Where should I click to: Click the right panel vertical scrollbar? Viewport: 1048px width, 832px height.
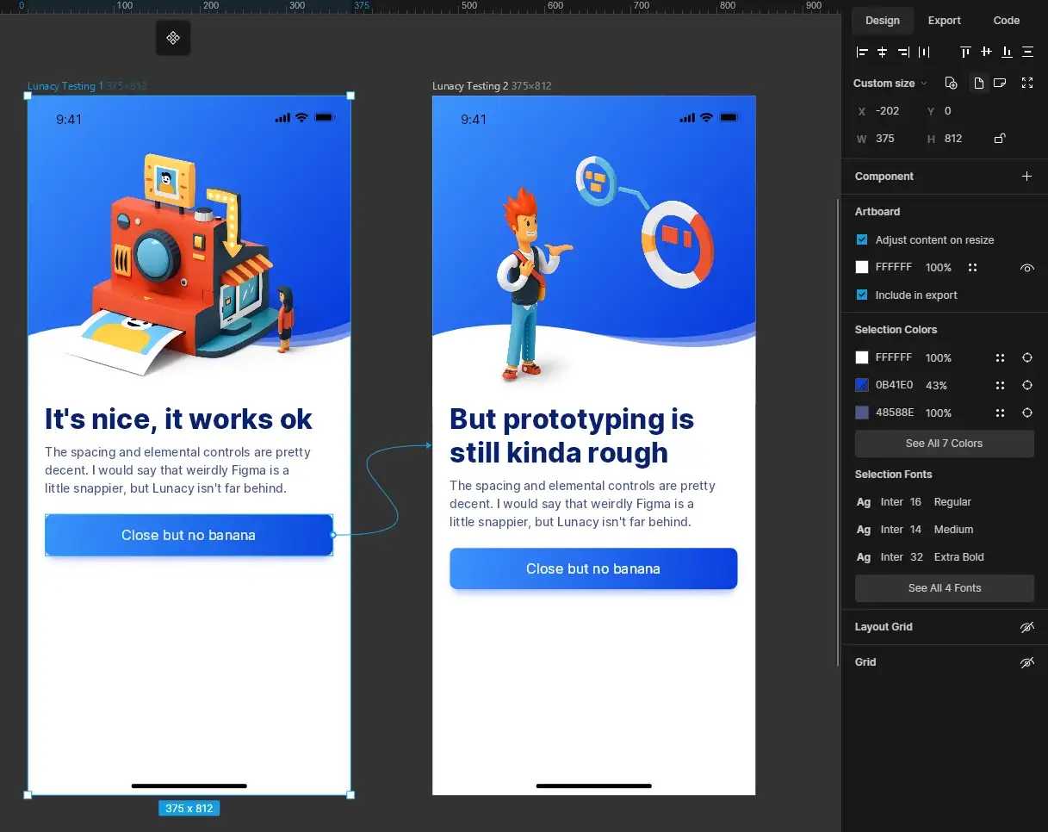click(x=838, y=433)
